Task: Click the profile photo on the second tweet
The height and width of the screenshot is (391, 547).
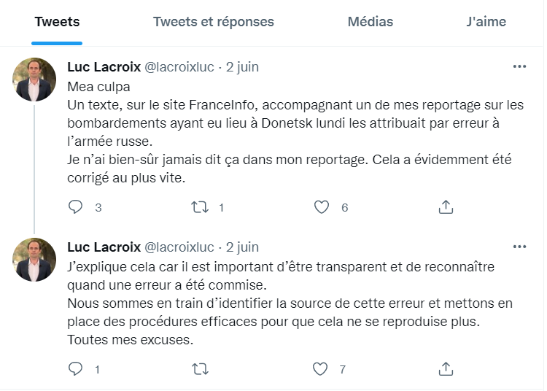Action: click(x=34, y=260)
